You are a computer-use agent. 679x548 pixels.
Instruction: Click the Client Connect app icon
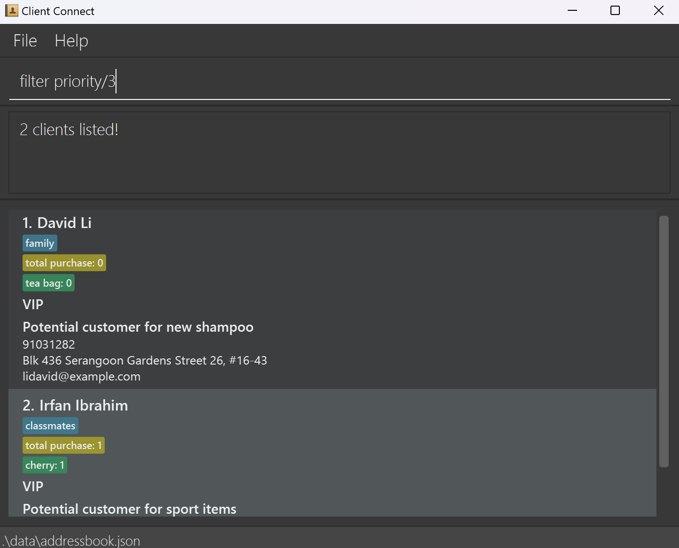12,11
